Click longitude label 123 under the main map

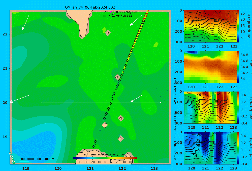(x=154, y=168)
